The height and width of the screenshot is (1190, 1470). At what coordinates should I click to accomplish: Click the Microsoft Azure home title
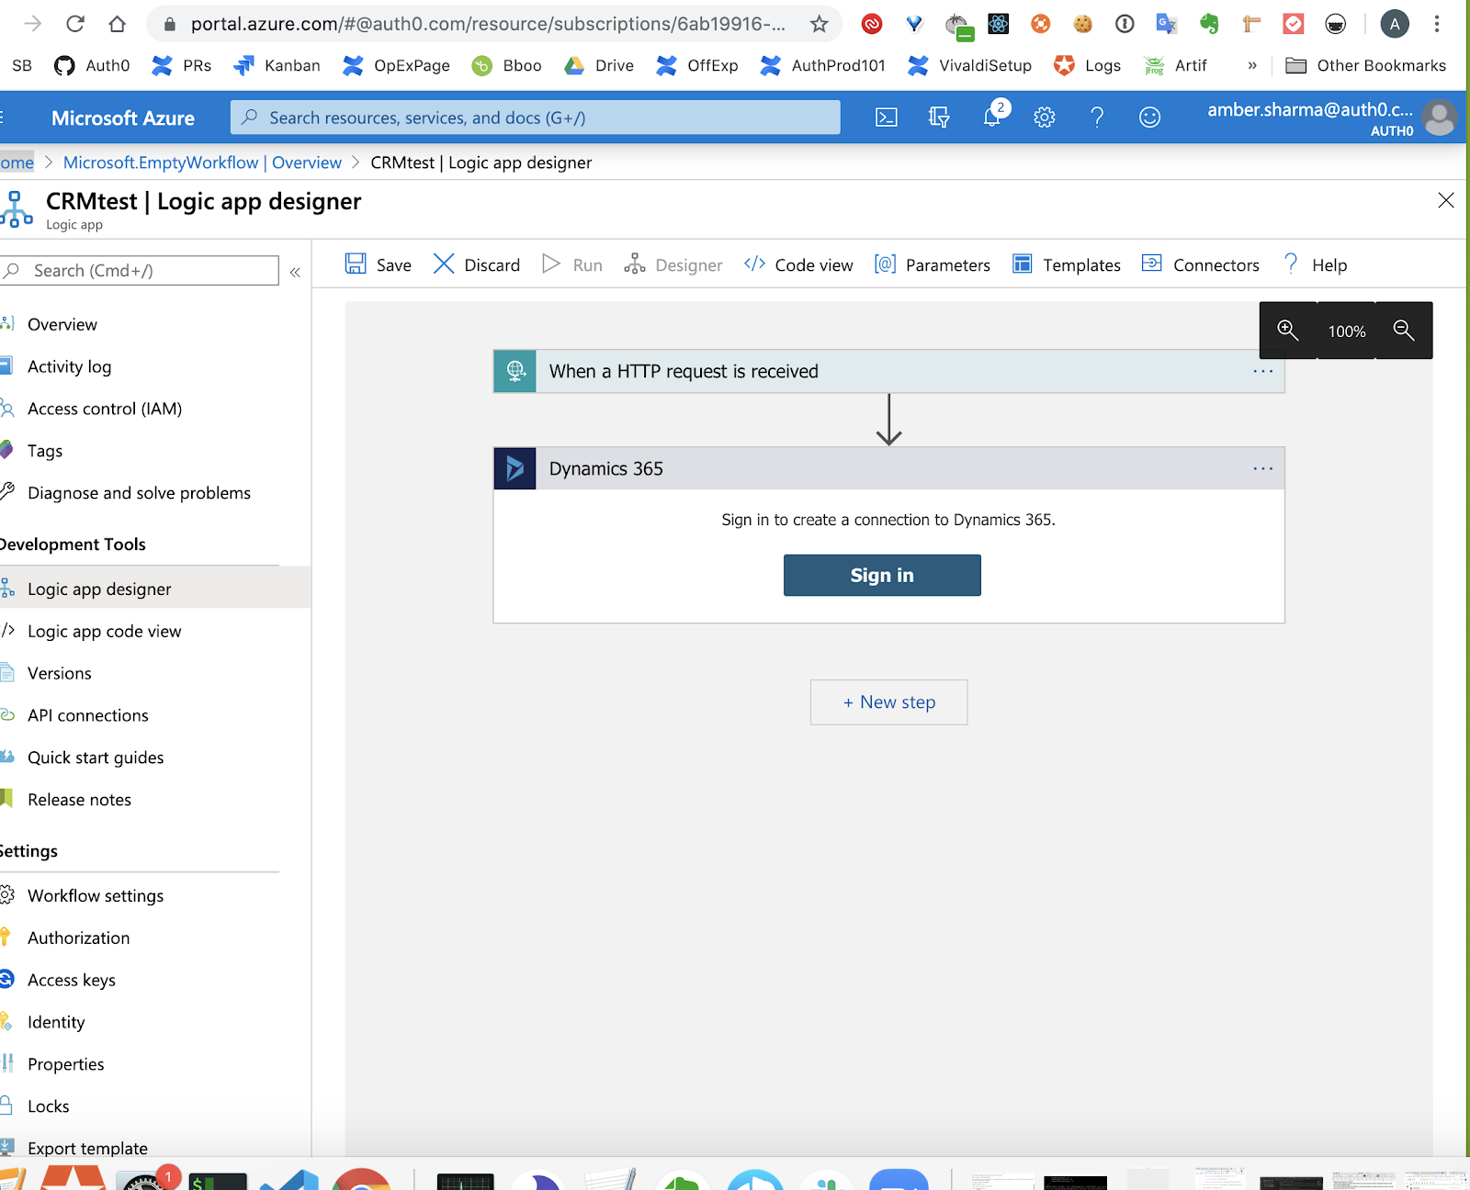pos(123,118)
